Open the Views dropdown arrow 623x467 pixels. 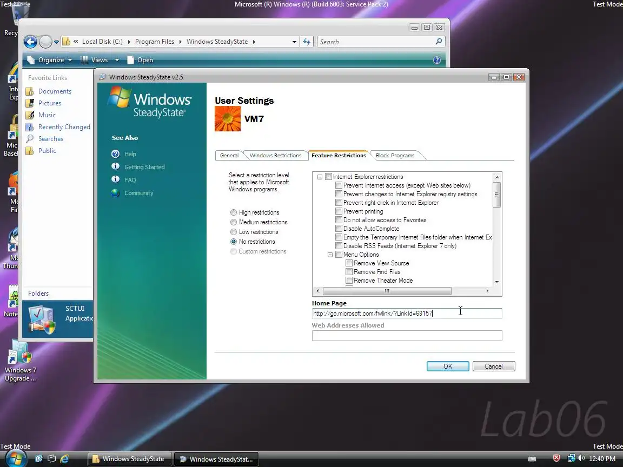[x=117, y=60]
